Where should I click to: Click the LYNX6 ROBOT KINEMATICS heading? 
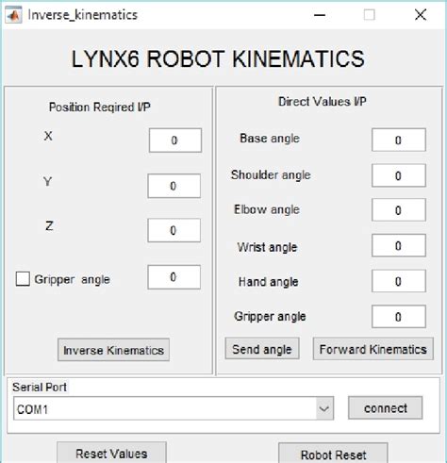pos(218,59)
